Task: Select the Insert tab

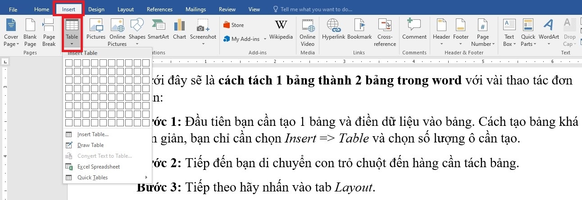Action: coord(68,9)
